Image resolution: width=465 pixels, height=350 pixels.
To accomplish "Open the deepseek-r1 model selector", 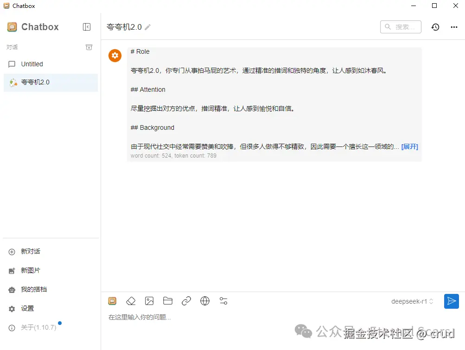I will [412, 301].
